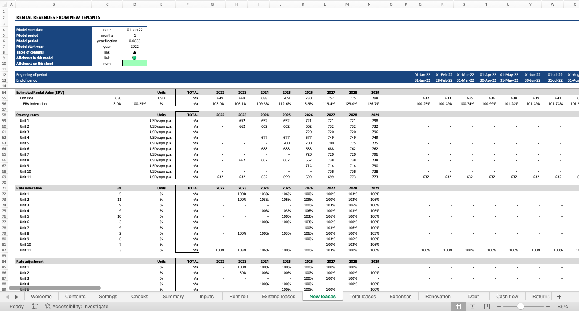Switch to Normal view in status bar

point(458,306)
